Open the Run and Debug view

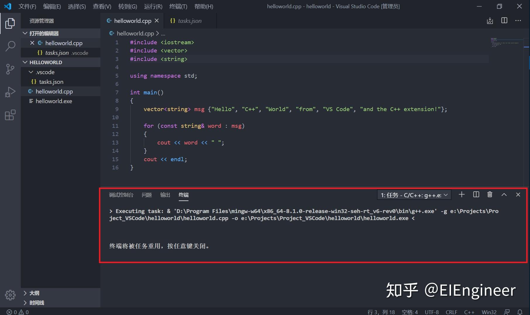click(x=11, y=92)
